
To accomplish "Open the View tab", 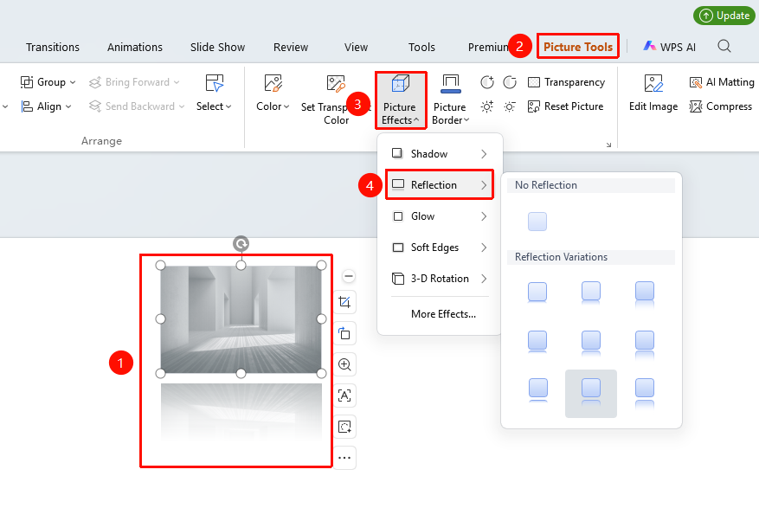I will click(357, 47).
